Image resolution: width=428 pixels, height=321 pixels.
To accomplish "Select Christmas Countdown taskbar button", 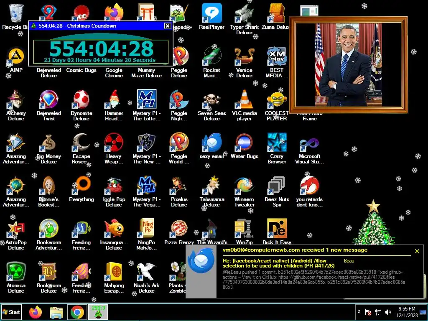I will point(98,312).
